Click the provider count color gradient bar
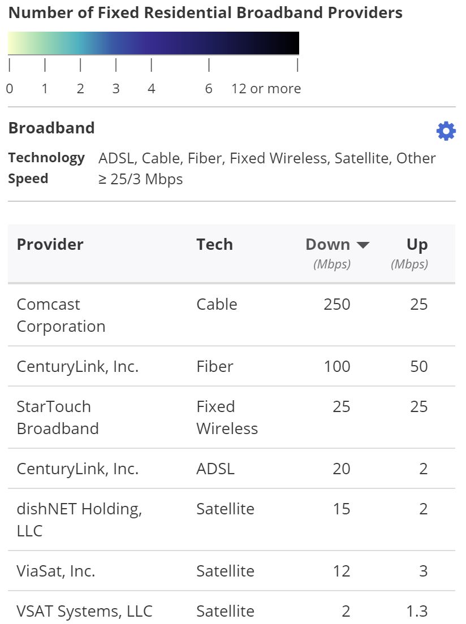 (153, 43)
